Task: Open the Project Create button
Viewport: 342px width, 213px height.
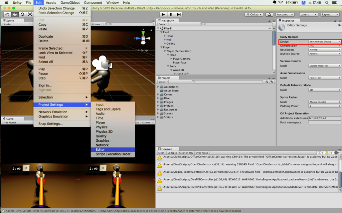Action: coord(163,82)
